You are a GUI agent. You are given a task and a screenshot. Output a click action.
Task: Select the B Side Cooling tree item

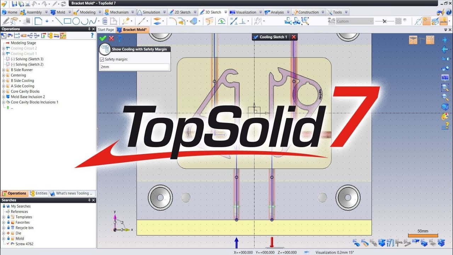point(22,81)
